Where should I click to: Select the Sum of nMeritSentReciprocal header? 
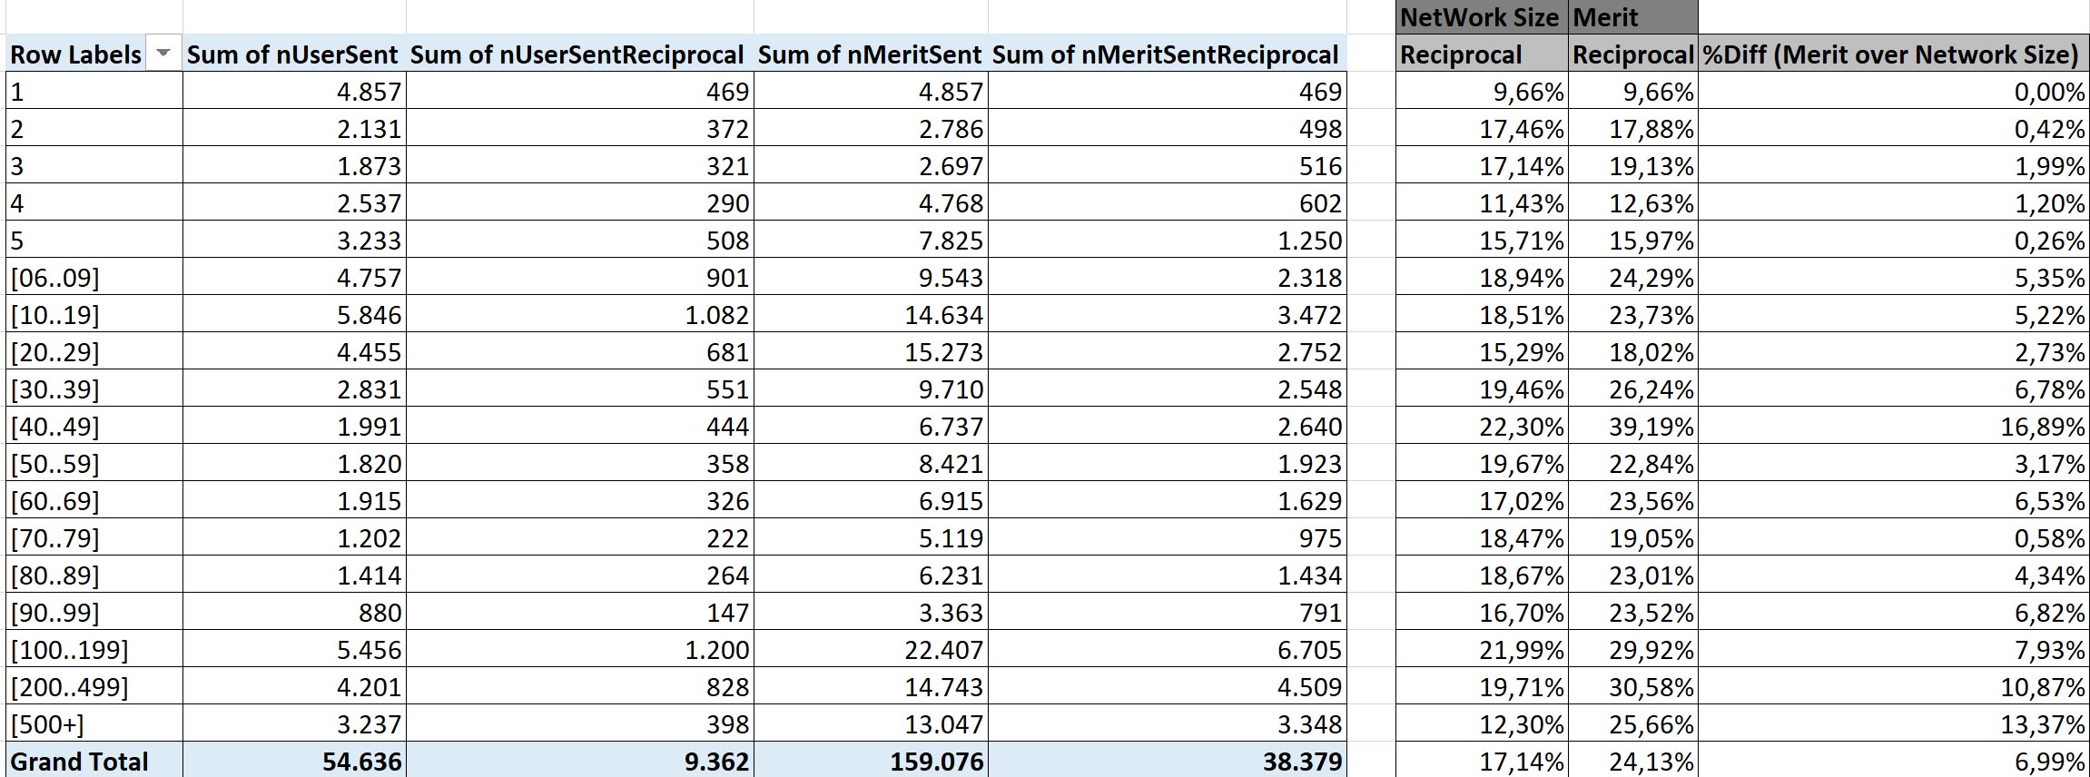click(1167, 54)
